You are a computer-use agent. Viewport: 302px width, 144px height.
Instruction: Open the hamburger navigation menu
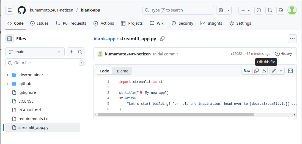click(10, 10)
